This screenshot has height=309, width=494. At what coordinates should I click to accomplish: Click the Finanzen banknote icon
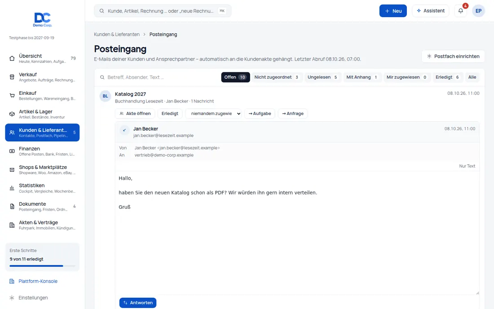coord(12,151)
